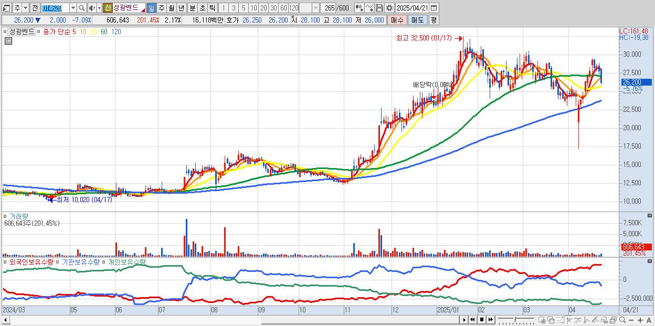Click the 종가 단순 moving average legend
This screenshot has height=326, width=655.
tap(57, 31)
